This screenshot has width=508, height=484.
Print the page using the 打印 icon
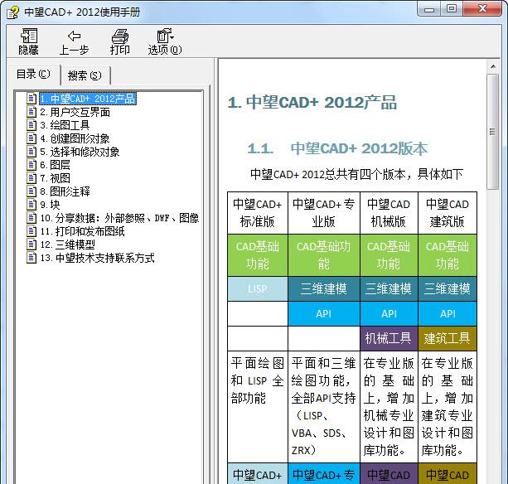click(x=120, y=36)
